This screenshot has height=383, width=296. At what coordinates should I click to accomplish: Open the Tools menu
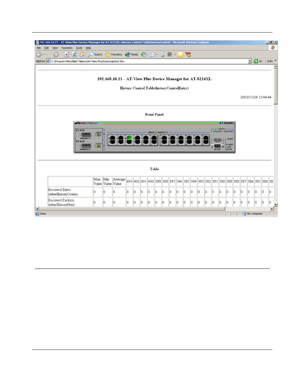(79, 48)
